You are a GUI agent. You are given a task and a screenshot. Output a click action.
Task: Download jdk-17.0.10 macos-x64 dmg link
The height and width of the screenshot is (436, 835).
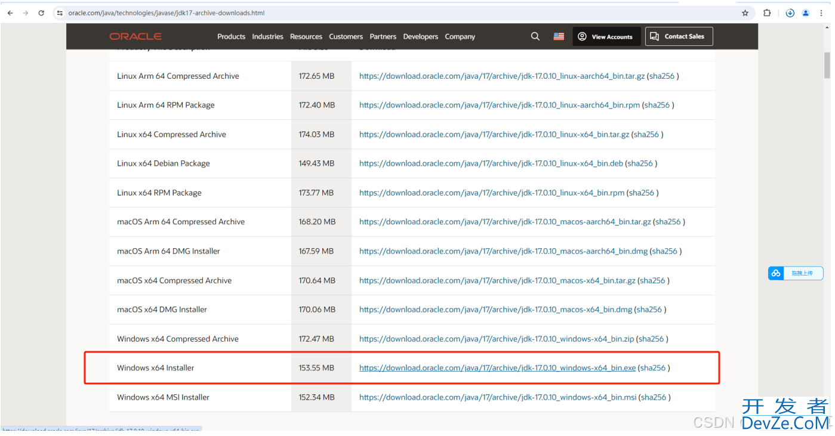tap(495, 310)
